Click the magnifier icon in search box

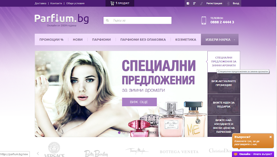coord(107,20)
